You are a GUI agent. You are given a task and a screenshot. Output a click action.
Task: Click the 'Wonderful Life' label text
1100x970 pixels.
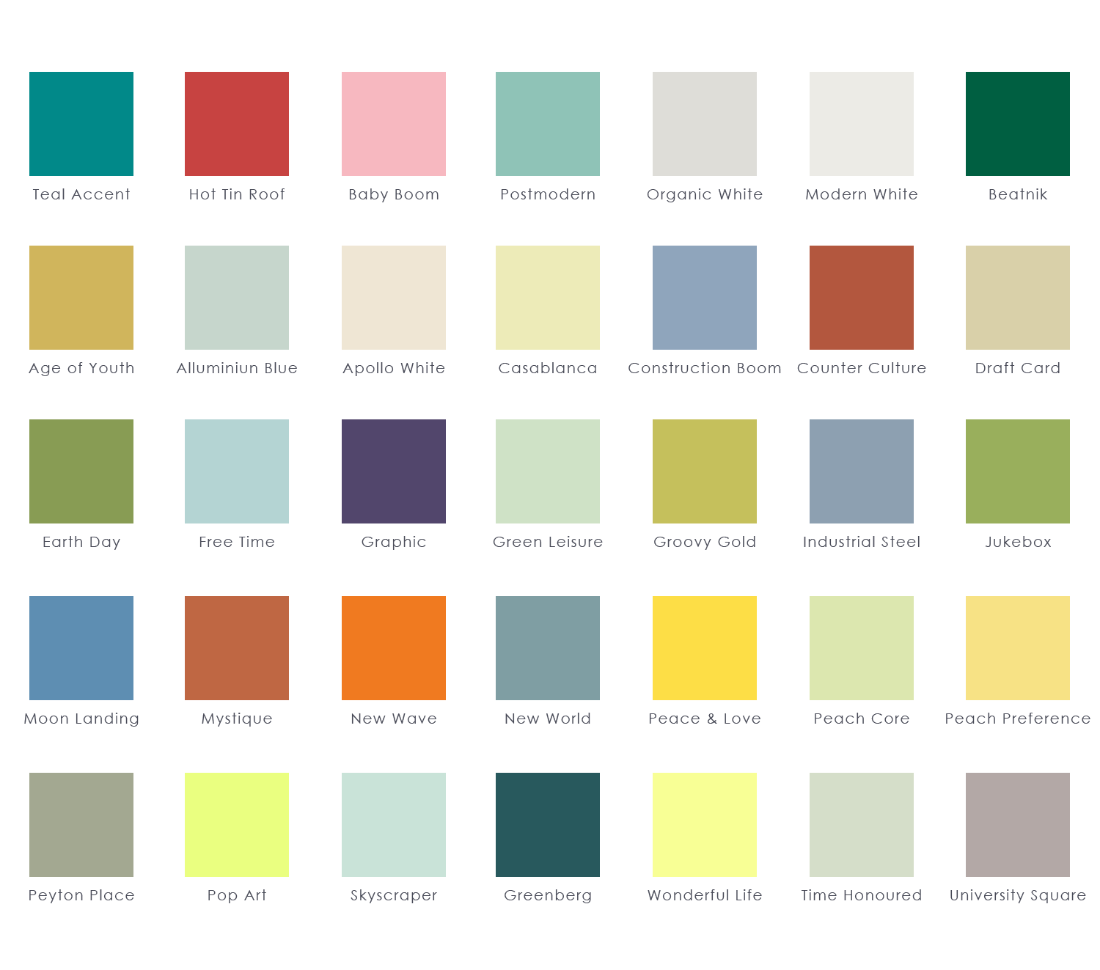click(705, 895)
